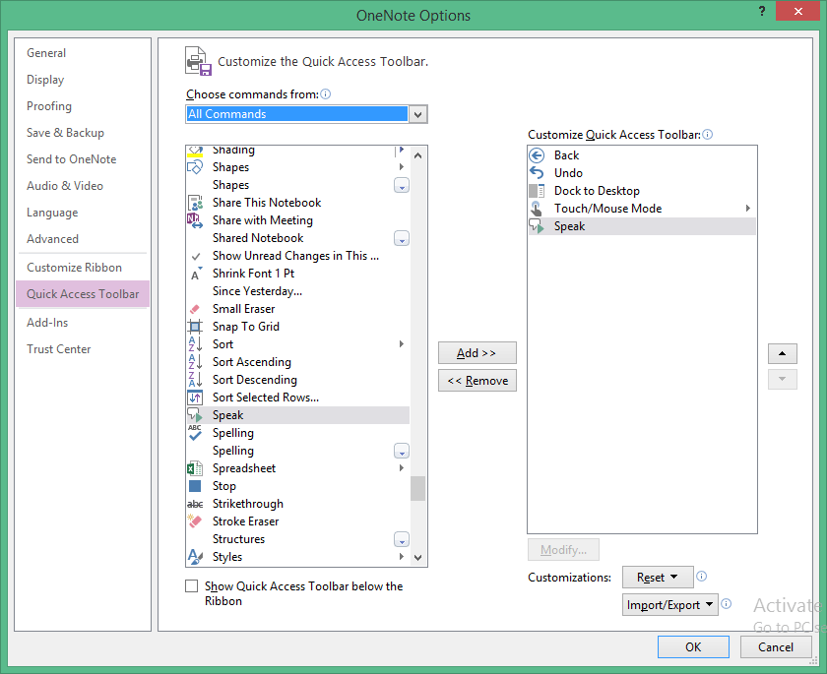Click the Cancel button

(776, 647)
